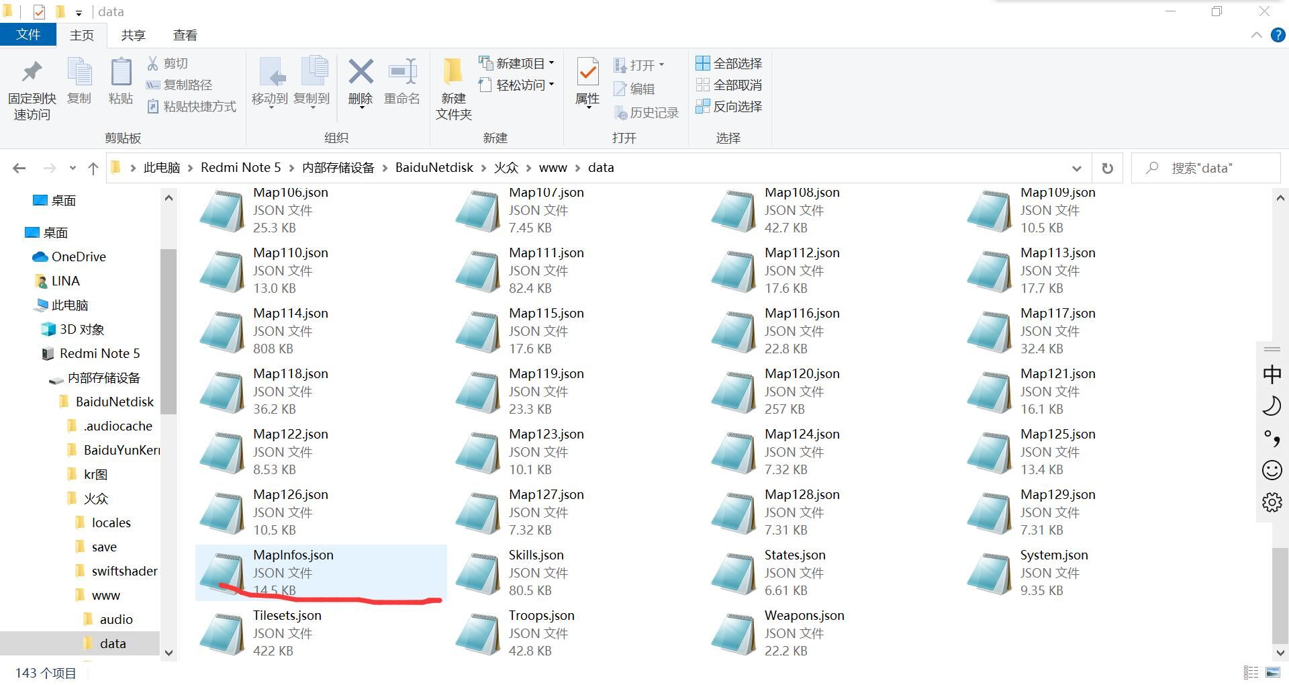Click Select All (全部选择) button
The image size is (1289, 685).
coord(729,63)
